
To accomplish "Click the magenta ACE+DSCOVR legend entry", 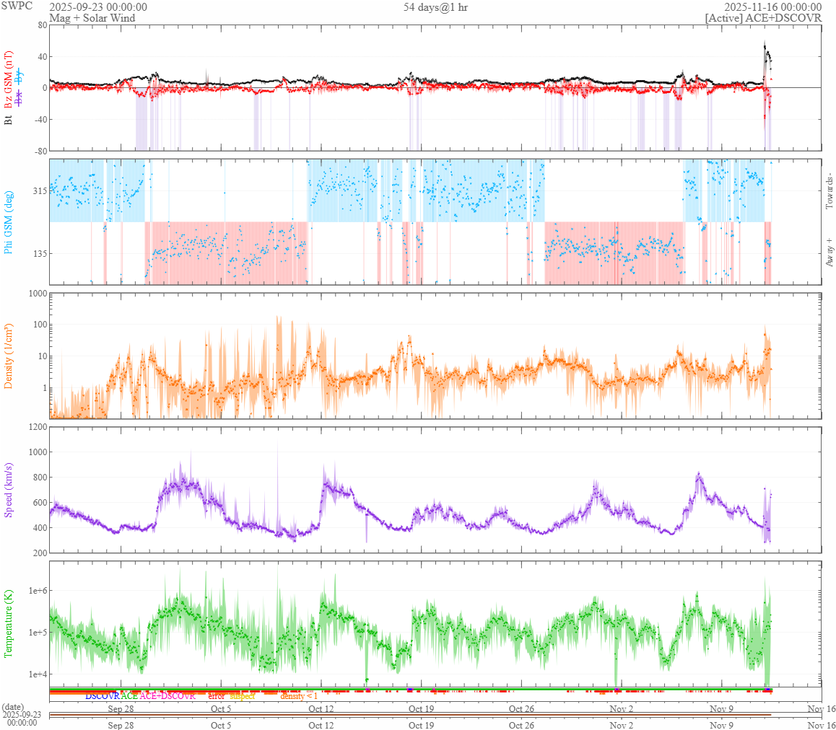I will pyautogui.click(x=167, y=696).
